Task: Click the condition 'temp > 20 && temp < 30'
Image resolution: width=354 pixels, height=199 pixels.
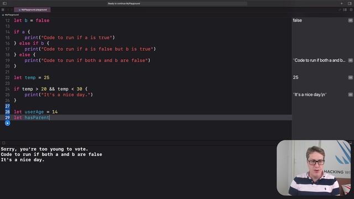Action: [x=52, y=89]
